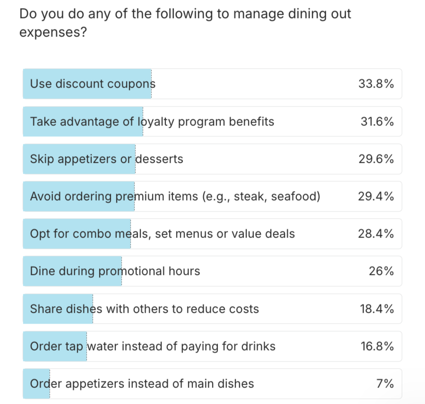425x404 pixels.
Task: Click the 31.6% percentage value
Action: pyautogui.click(x=377, y=122)
